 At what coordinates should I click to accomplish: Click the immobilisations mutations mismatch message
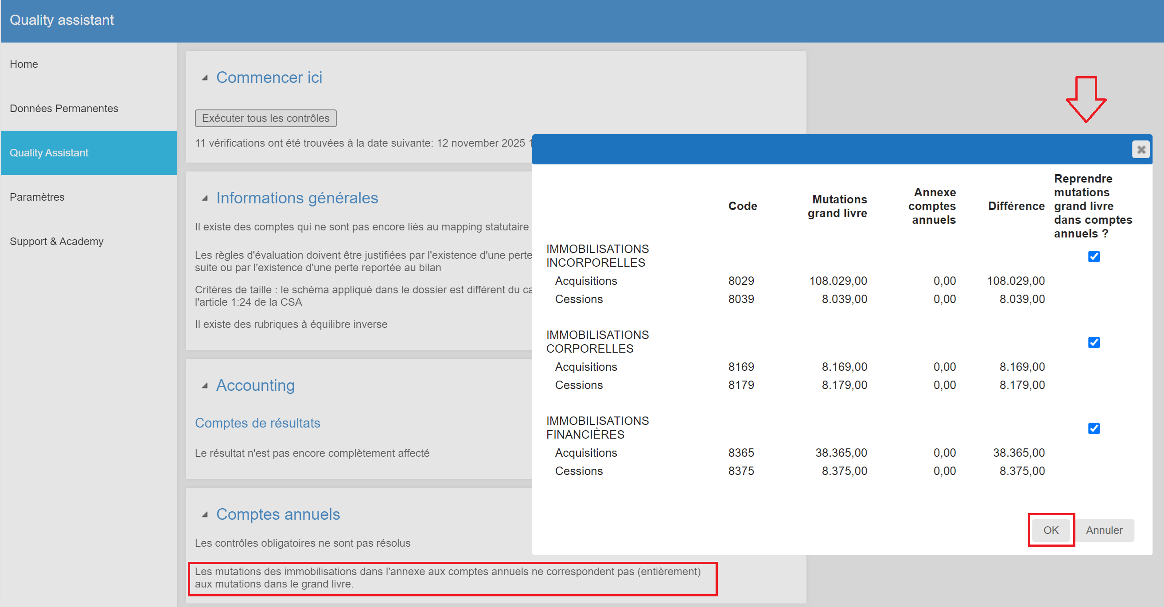pos(448,578)
